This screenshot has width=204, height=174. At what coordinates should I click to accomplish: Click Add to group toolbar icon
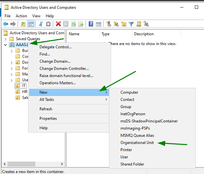click(146, 24)
